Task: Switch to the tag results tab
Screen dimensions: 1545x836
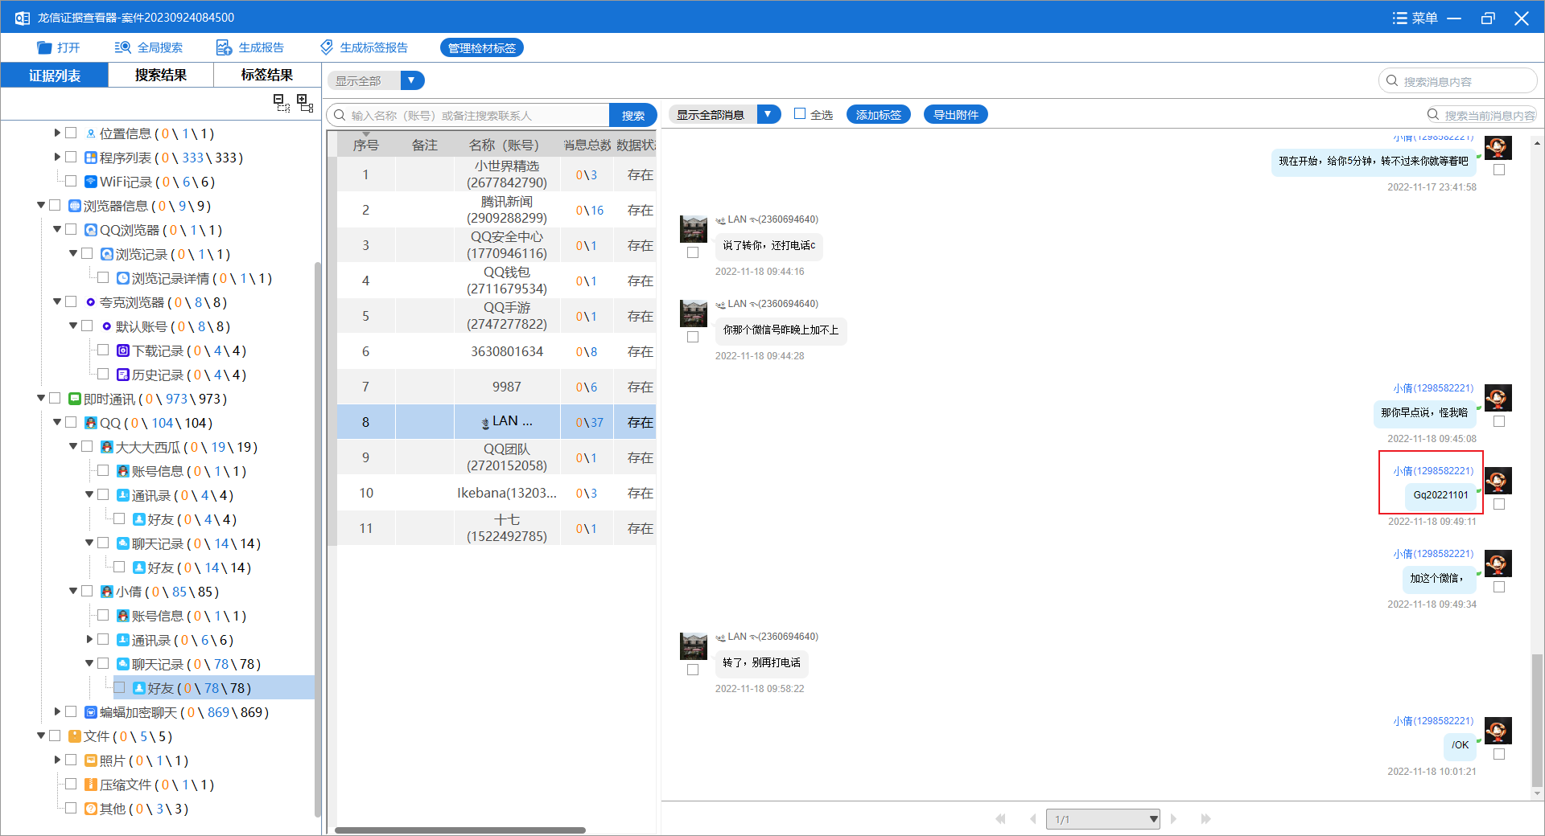Action: click(266, 75)
